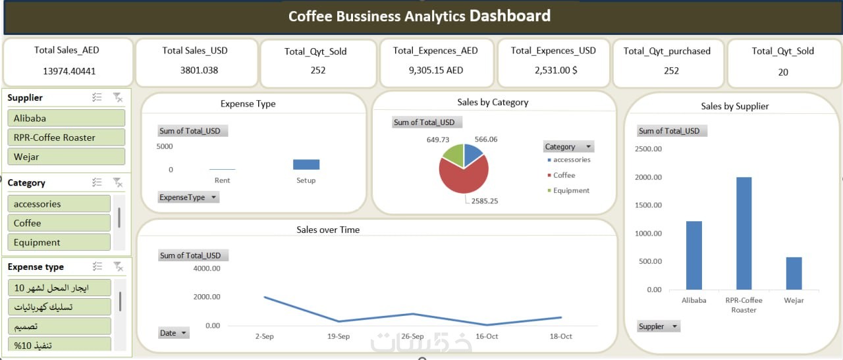The width and height of the screenshot is (843, 360).
Task: Click the accessories legend marker in pie chart
Action: (x=549, y=160)
